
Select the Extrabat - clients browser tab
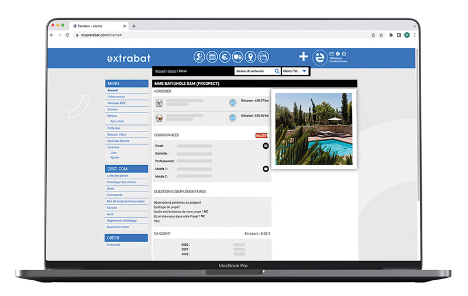click(98, 26)
